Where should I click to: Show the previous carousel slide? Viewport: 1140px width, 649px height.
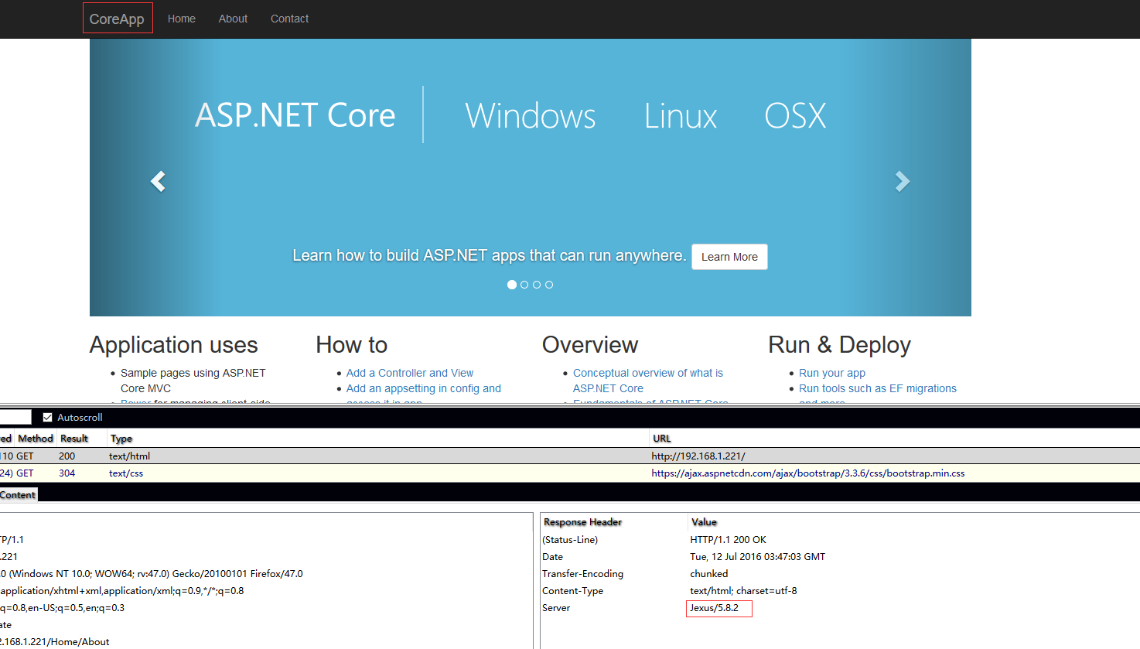(158, 181)
